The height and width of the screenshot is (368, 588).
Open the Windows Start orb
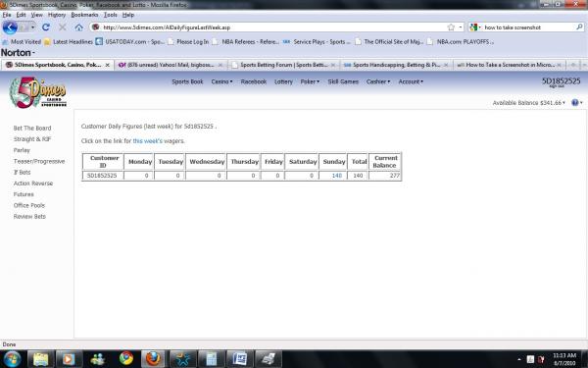13,358
